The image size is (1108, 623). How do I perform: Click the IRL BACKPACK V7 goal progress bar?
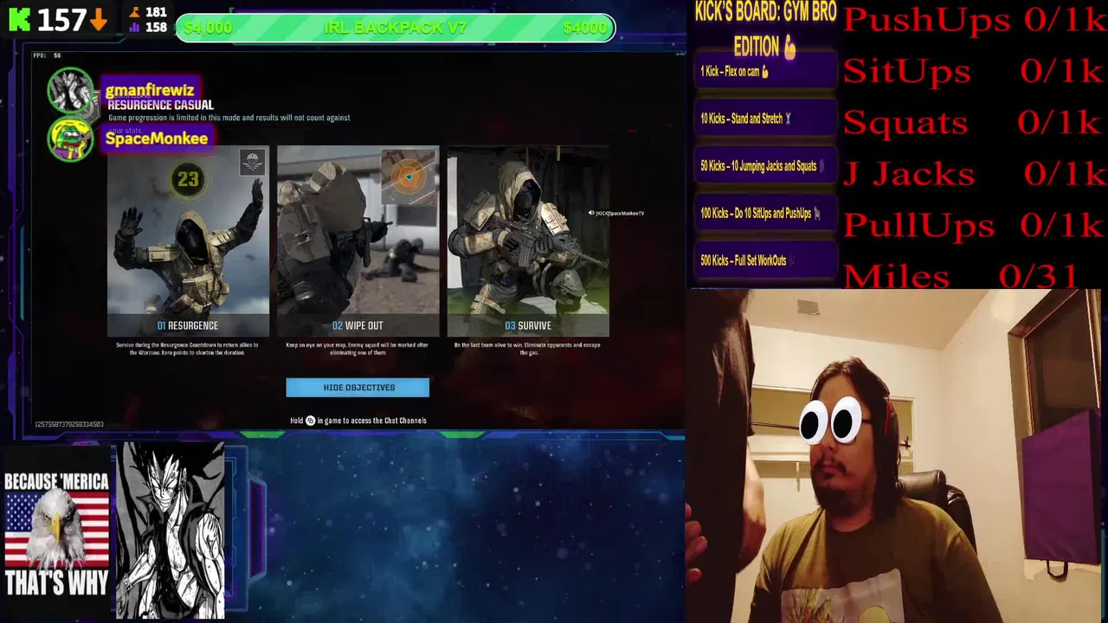[x=396, y=28]
